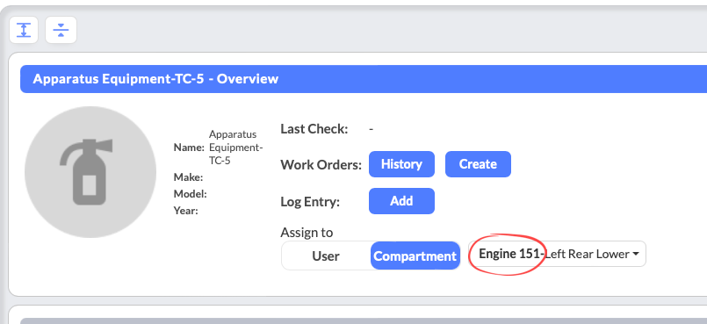Click the collapse all sections icon

(x=61, y=30)
